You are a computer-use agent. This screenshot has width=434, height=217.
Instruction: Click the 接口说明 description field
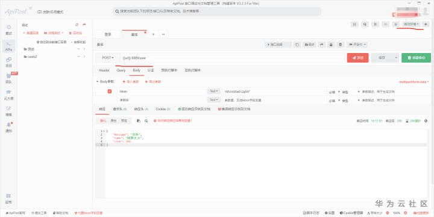(x=278, y=45)
